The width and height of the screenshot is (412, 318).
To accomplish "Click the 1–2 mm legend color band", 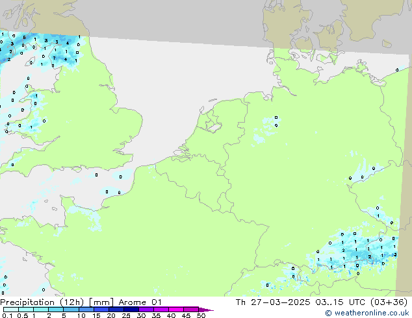I will point(41,310).
